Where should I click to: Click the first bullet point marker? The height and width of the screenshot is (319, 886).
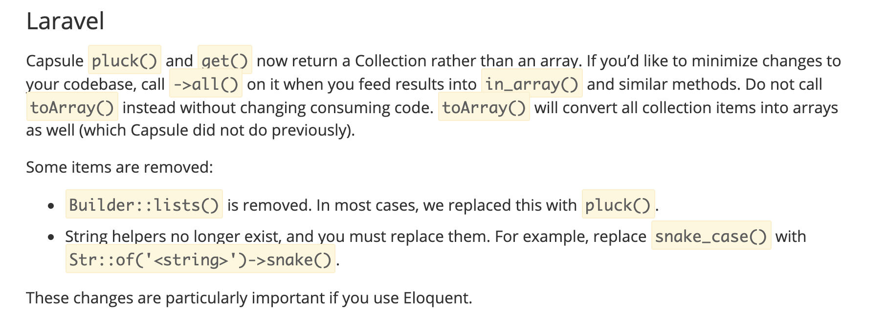51,206
